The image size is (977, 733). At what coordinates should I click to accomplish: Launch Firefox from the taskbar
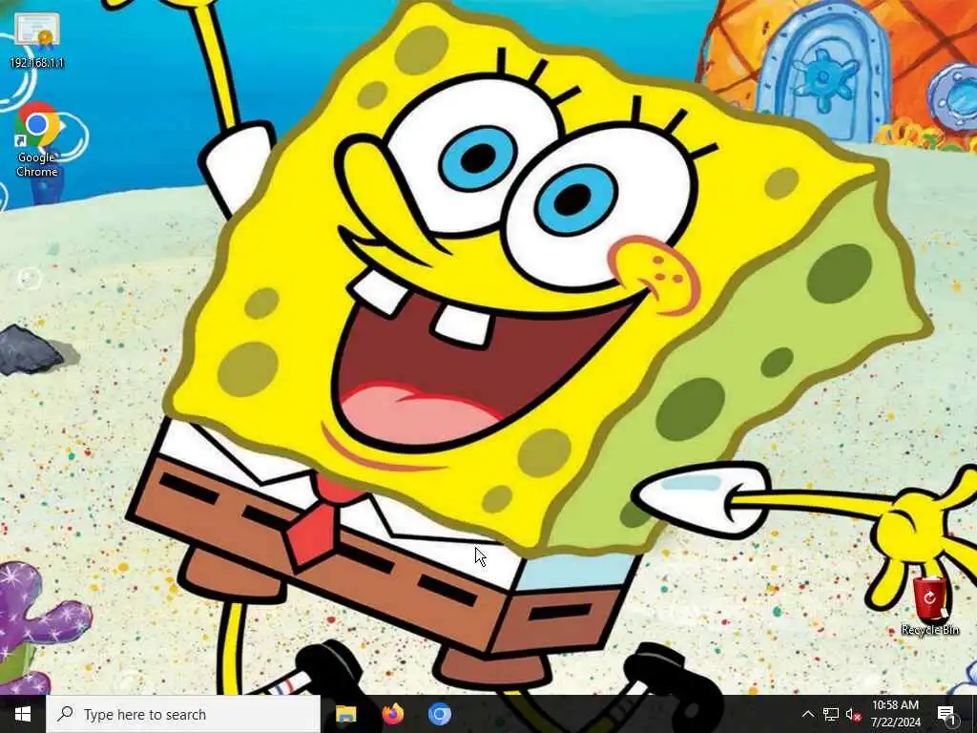pos(393,714)
